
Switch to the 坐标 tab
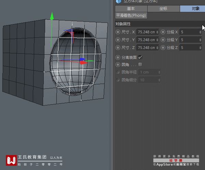pyautogui.click(x=164, y=8)
